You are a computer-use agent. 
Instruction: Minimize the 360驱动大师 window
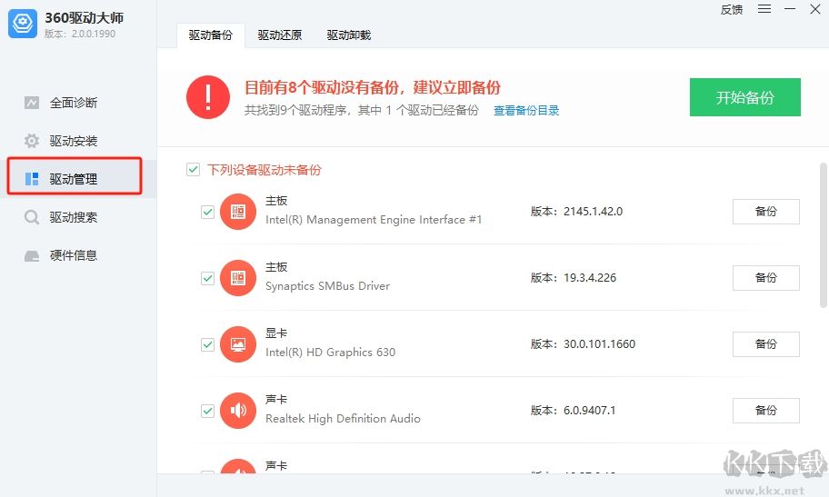click(790, 9)
